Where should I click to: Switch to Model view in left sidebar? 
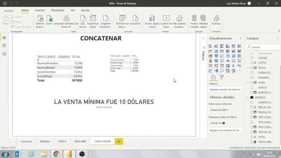(4, 54)
